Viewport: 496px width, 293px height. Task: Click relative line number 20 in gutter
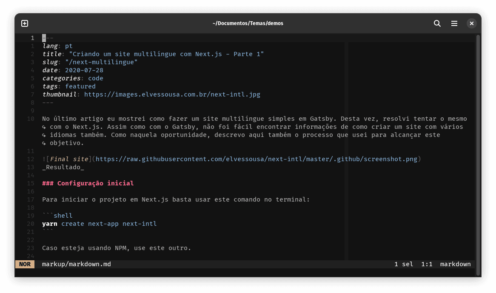point(31,224)
